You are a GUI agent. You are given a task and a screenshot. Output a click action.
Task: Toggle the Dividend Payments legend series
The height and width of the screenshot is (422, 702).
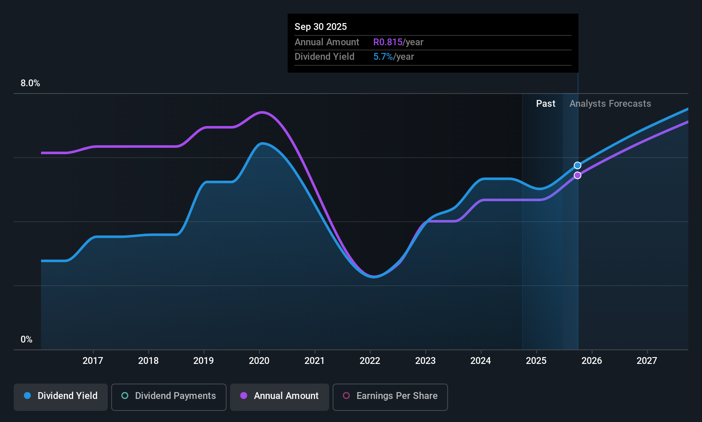[169, 397]
